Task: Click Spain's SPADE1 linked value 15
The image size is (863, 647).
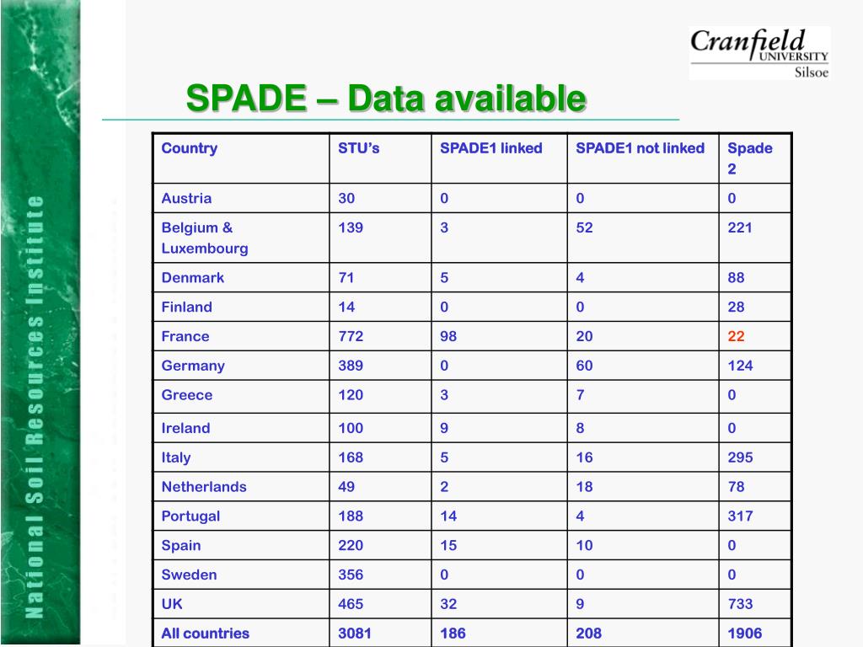Action: coord(448,546)
